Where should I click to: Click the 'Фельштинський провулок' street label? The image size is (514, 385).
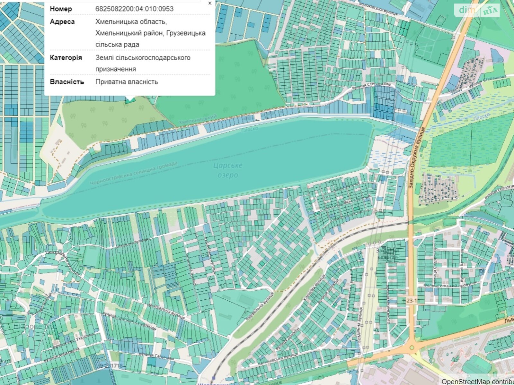[x=451, y=285]
